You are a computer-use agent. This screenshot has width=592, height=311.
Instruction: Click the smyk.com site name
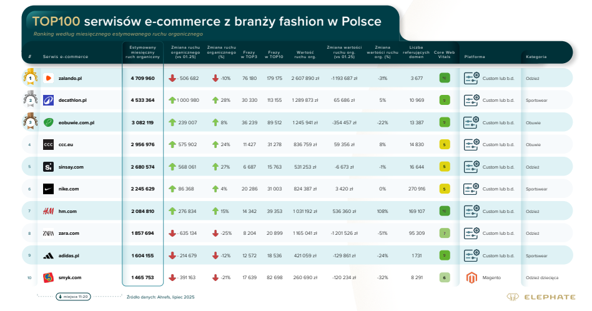point(70,278)
